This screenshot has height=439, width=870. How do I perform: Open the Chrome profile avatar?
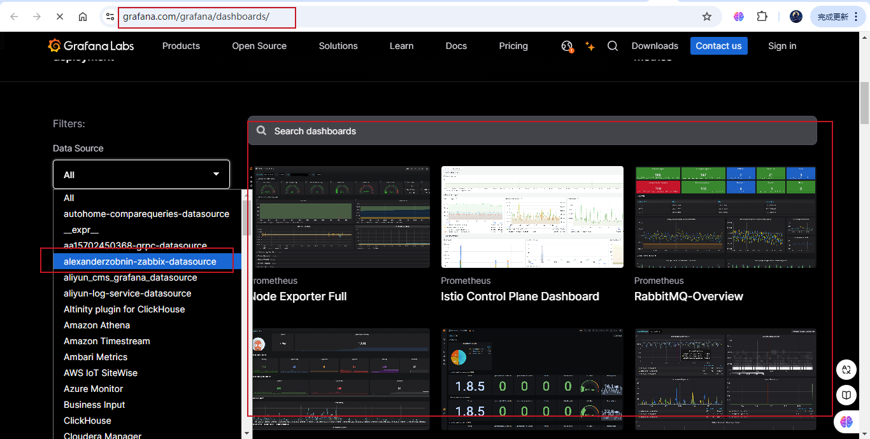point(796,17)
